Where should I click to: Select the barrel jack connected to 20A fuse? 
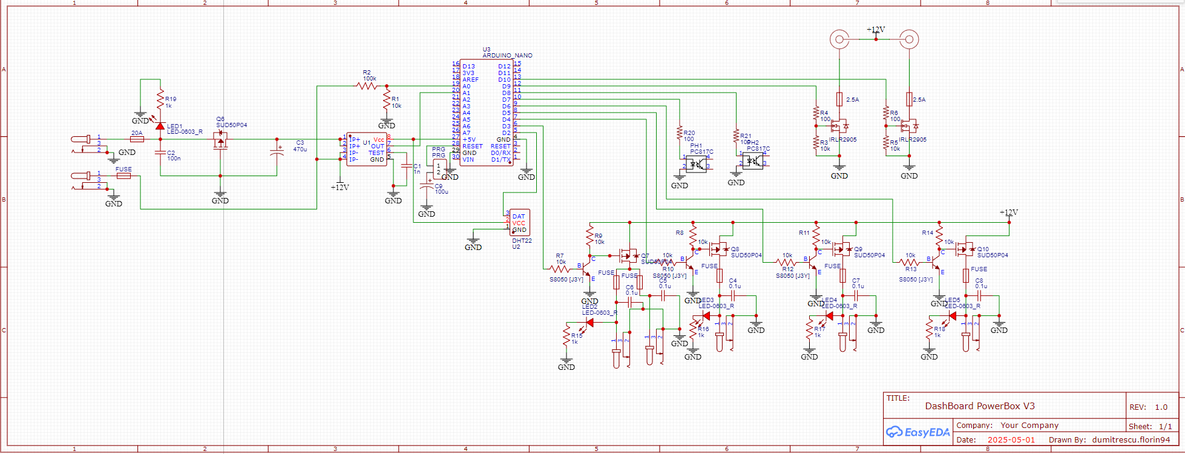point(91,144)
